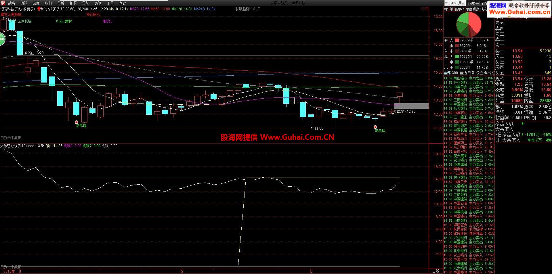Click the month 3 timeline marker

click(x=312, y=271)
